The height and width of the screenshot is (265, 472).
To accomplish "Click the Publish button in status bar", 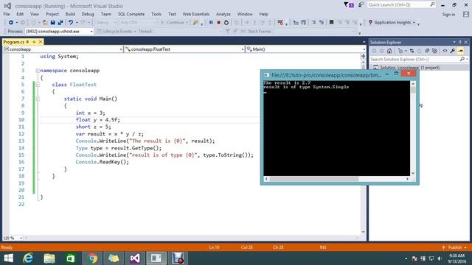I will click(455, 247).
